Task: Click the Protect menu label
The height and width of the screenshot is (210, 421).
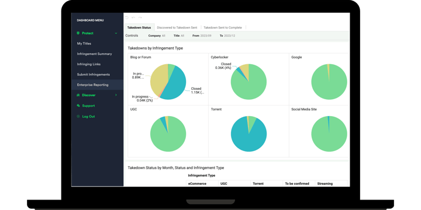Action: click(x=88, y=33)
